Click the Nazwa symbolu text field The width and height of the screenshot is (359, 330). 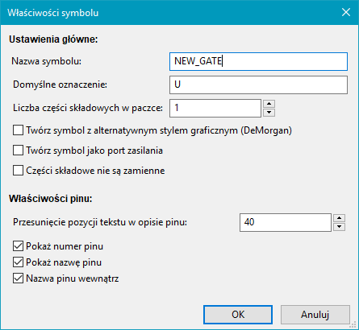pyautogui.click(x=258, y=61)
